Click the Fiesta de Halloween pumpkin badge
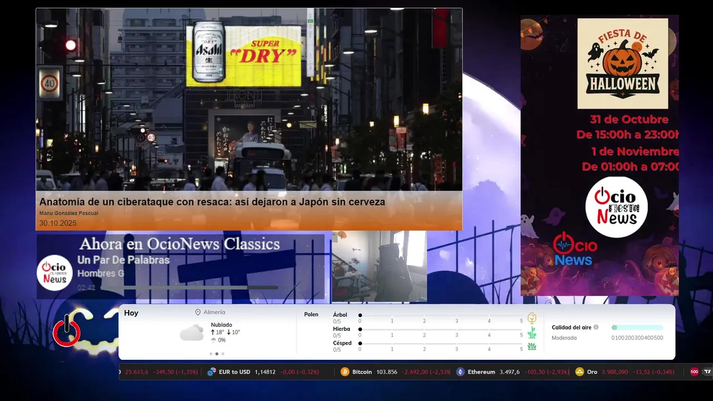This screenshot has width=713, height=401. pos(623,63)
